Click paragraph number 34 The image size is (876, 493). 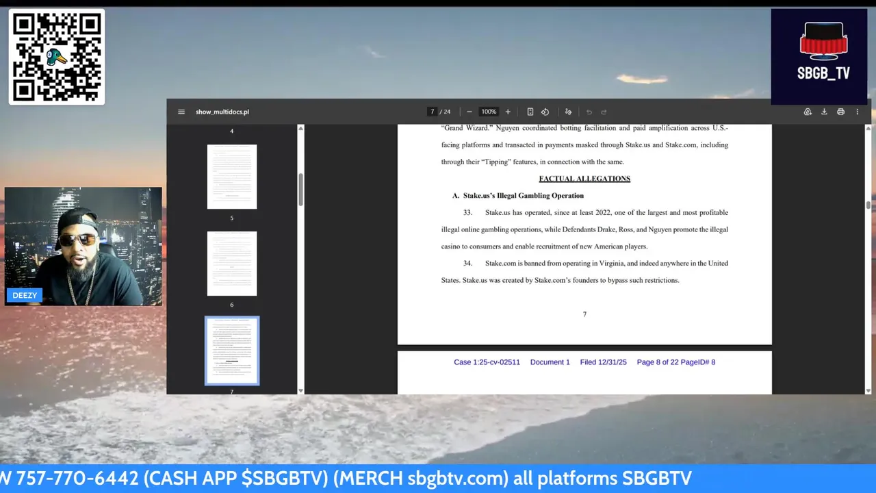(468, 264)
